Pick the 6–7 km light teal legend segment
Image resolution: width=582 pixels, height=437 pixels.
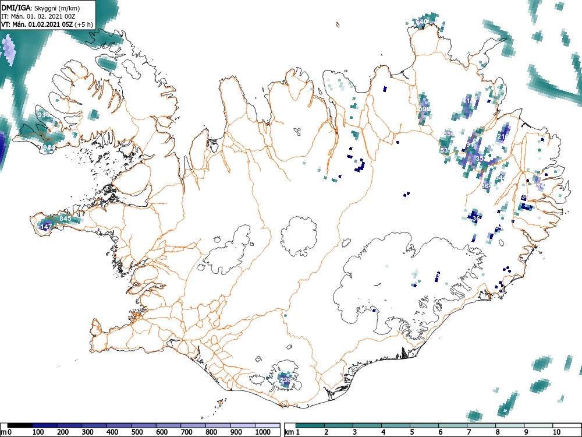tap(453, 425)
